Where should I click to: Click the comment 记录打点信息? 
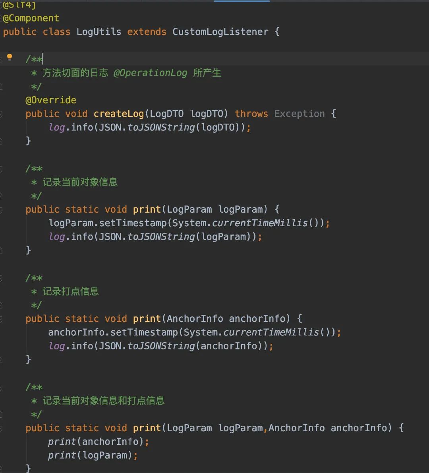(x=71, y=291)
